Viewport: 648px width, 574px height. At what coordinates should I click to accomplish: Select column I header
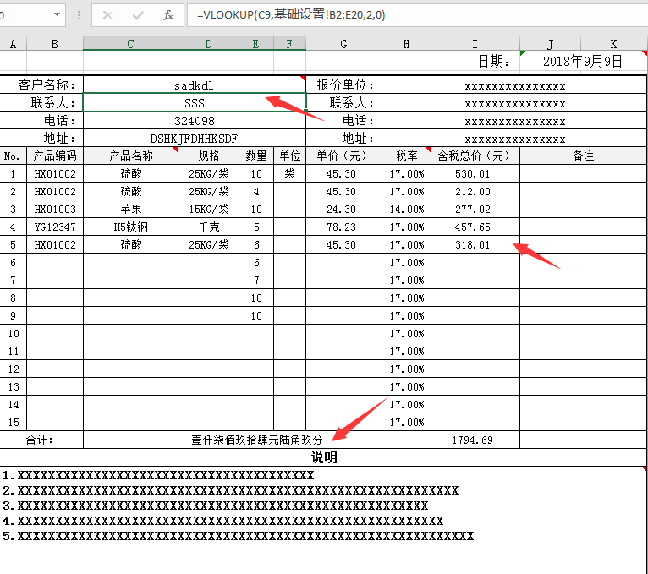[475, 44]
